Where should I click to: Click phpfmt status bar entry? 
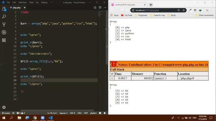click(93, 113)
